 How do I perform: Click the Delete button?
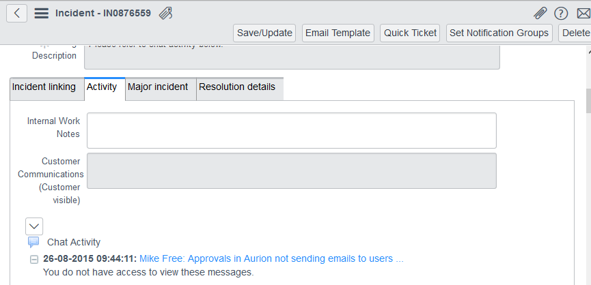click(x=575, y=33)
